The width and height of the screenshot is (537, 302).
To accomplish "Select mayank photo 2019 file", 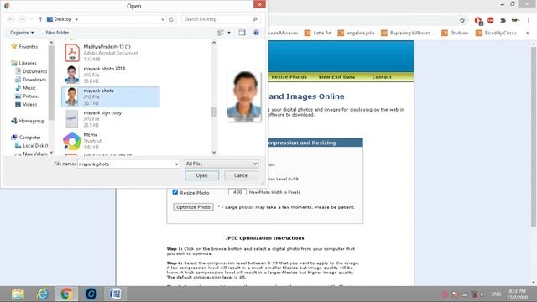I will pos(110,75).
